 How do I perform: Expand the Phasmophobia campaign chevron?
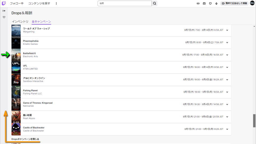(x=227, y=42)
